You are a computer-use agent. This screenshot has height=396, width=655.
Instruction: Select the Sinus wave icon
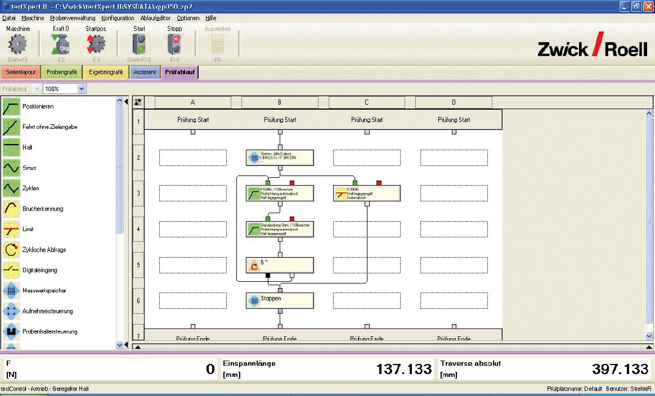click(x=11, y=168)
